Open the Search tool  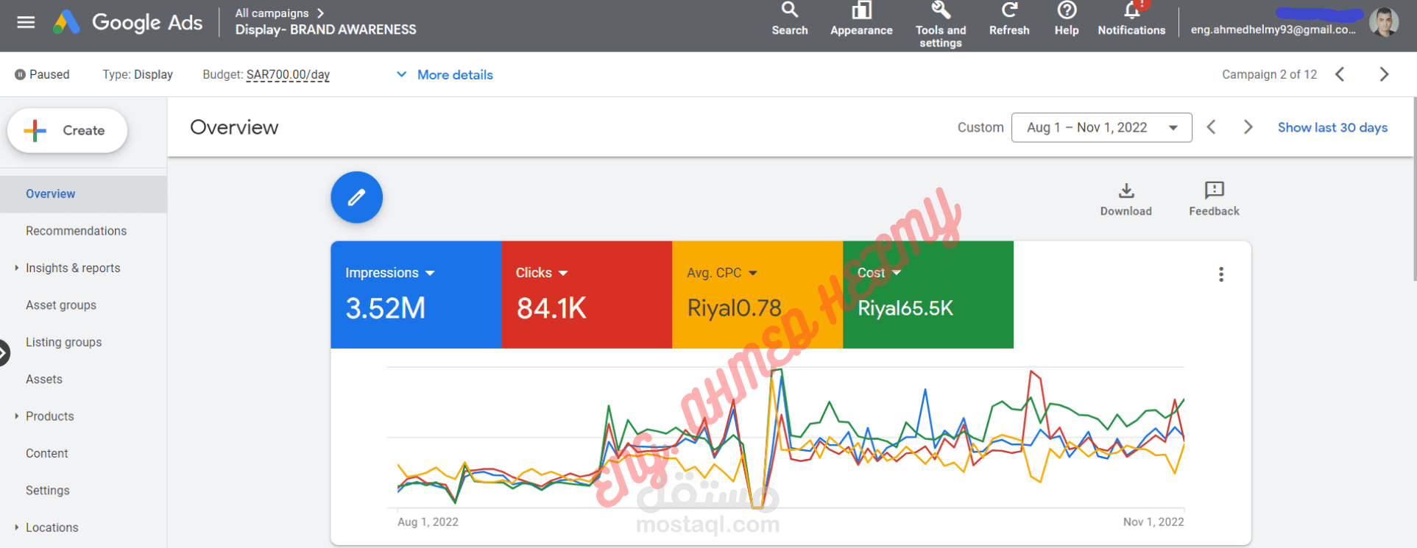(x=790, y=20)
